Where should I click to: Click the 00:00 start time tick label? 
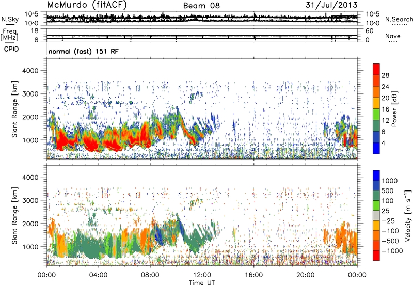pos(46,275)
